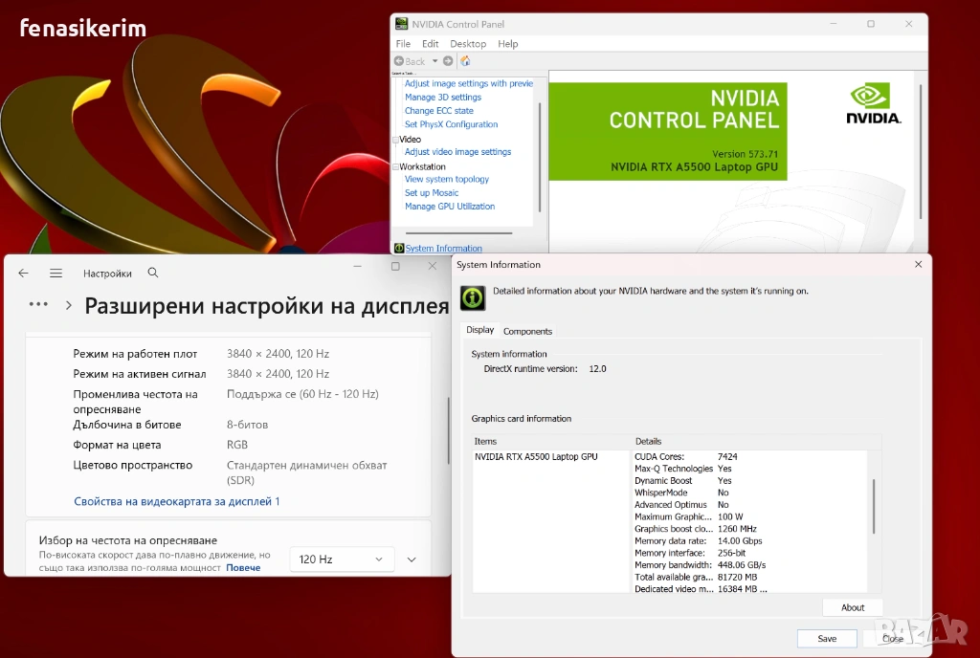
Task: Click the Save button in System Information
Action: (x=827, y=639)
